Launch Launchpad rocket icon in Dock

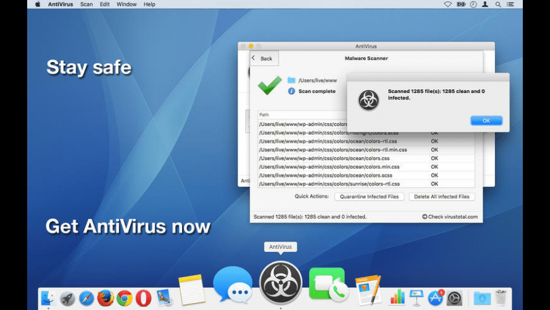[67, 299]
